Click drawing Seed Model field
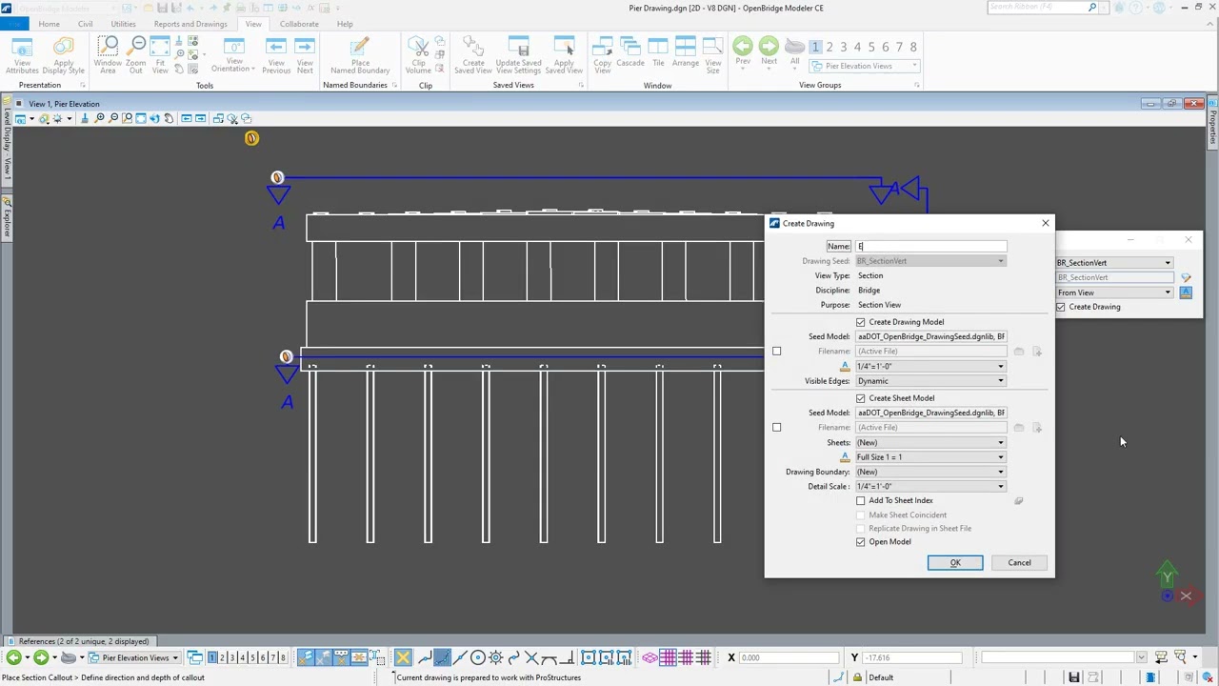Screen dimensions: 1219x686 930,336
